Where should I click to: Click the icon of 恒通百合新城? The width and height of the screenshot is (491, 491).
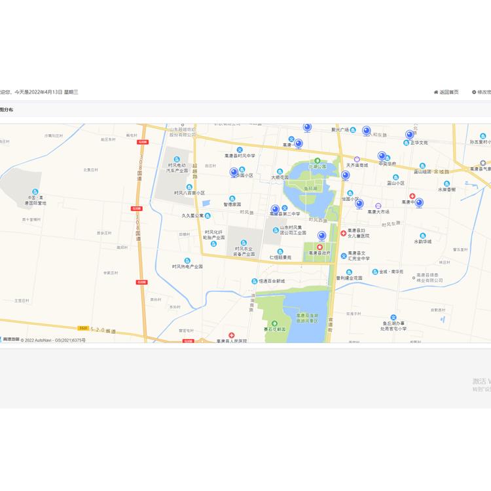(255, 282)
